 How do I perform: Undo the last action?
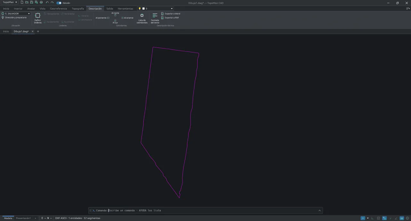tap(47, 3)
